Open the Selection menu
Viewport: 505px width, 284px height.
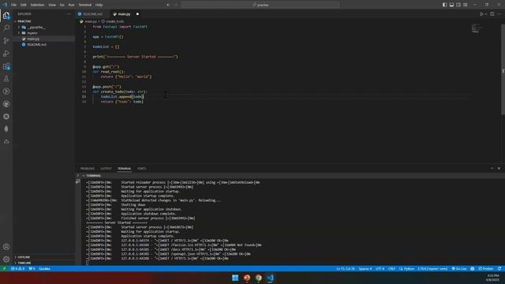[x=37, y=5]
